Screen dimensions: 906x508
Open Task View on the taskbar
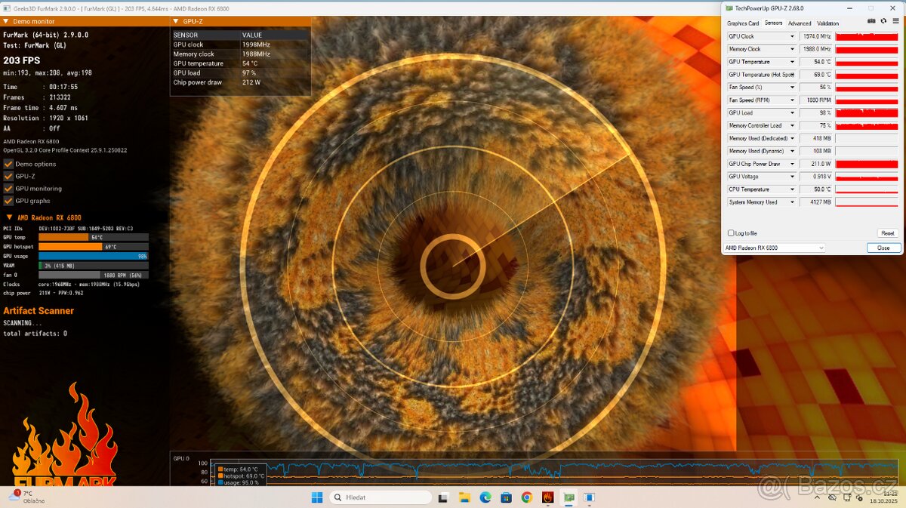coord(443,497)
